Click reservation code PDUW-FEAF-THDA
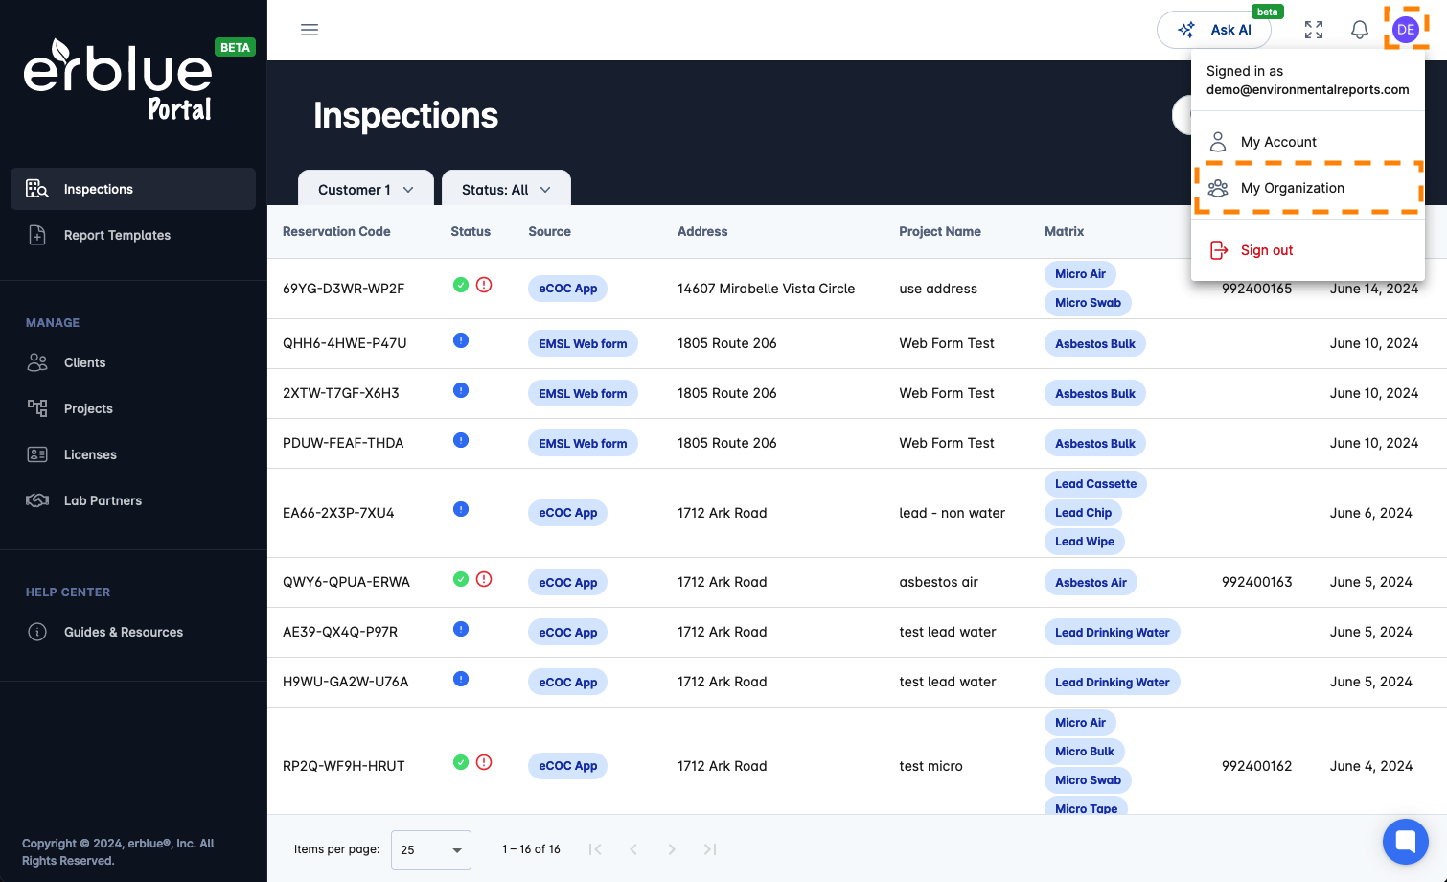This screenshot has height=882, width=1447. [x=343, y=443]
